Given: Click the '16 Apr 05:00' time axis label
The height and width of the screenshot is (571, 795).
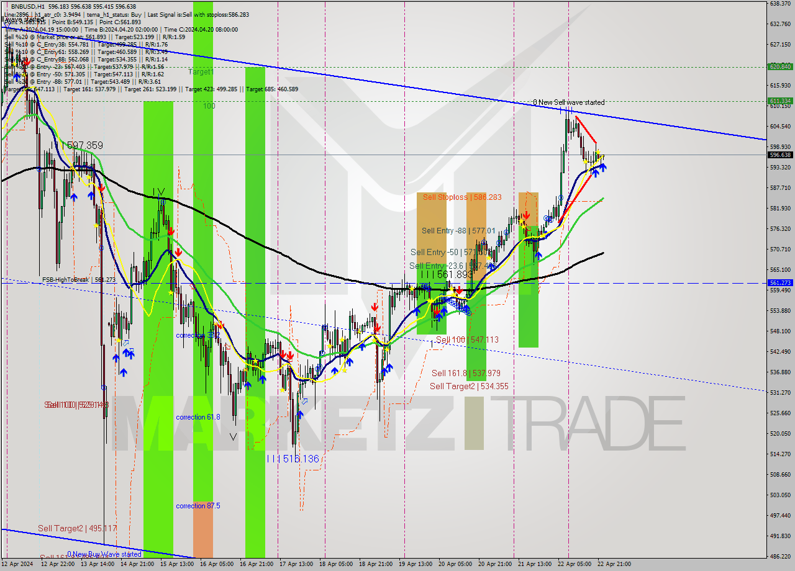Looking at the screenshot, I should (x=216, y=564).
